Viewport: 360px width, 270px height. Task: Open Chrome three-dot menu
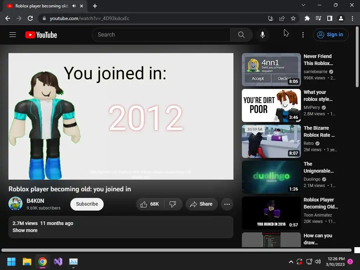(352, 18)
